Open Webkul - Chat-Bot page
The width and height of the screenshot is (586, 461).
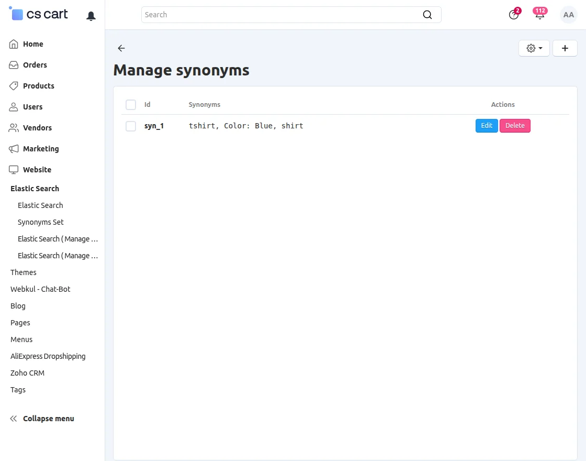click(40, 289)
